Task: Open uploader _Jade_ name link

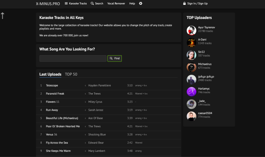Action: coord(202,101)
